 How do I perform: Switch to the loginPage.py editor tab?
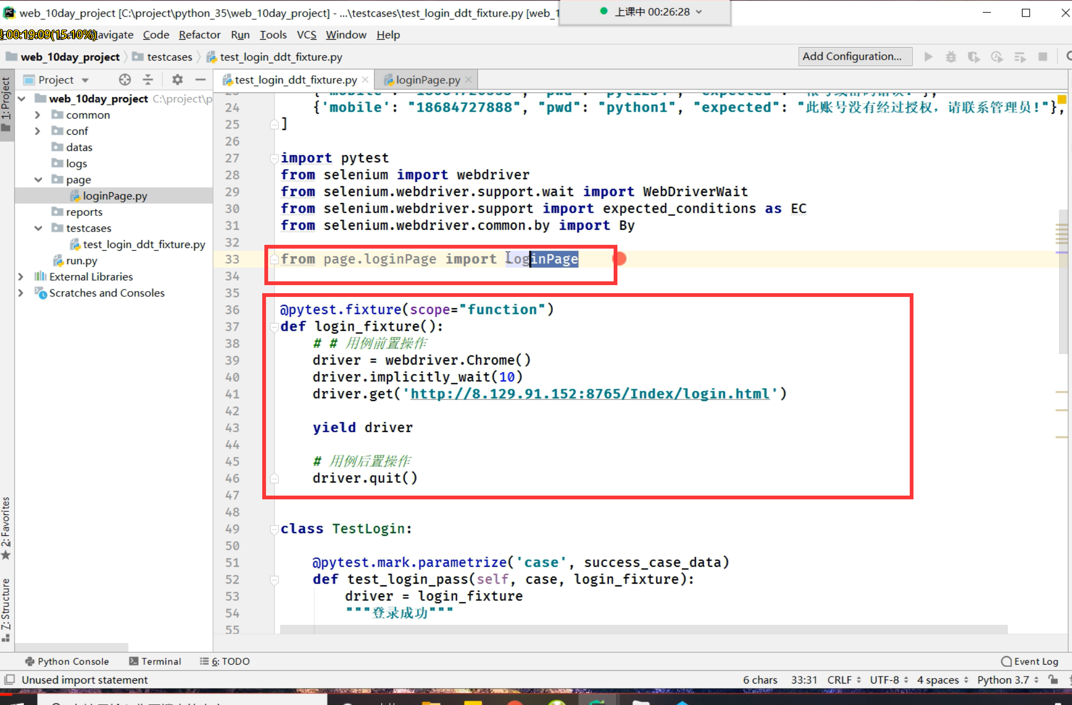coord(427,80)
